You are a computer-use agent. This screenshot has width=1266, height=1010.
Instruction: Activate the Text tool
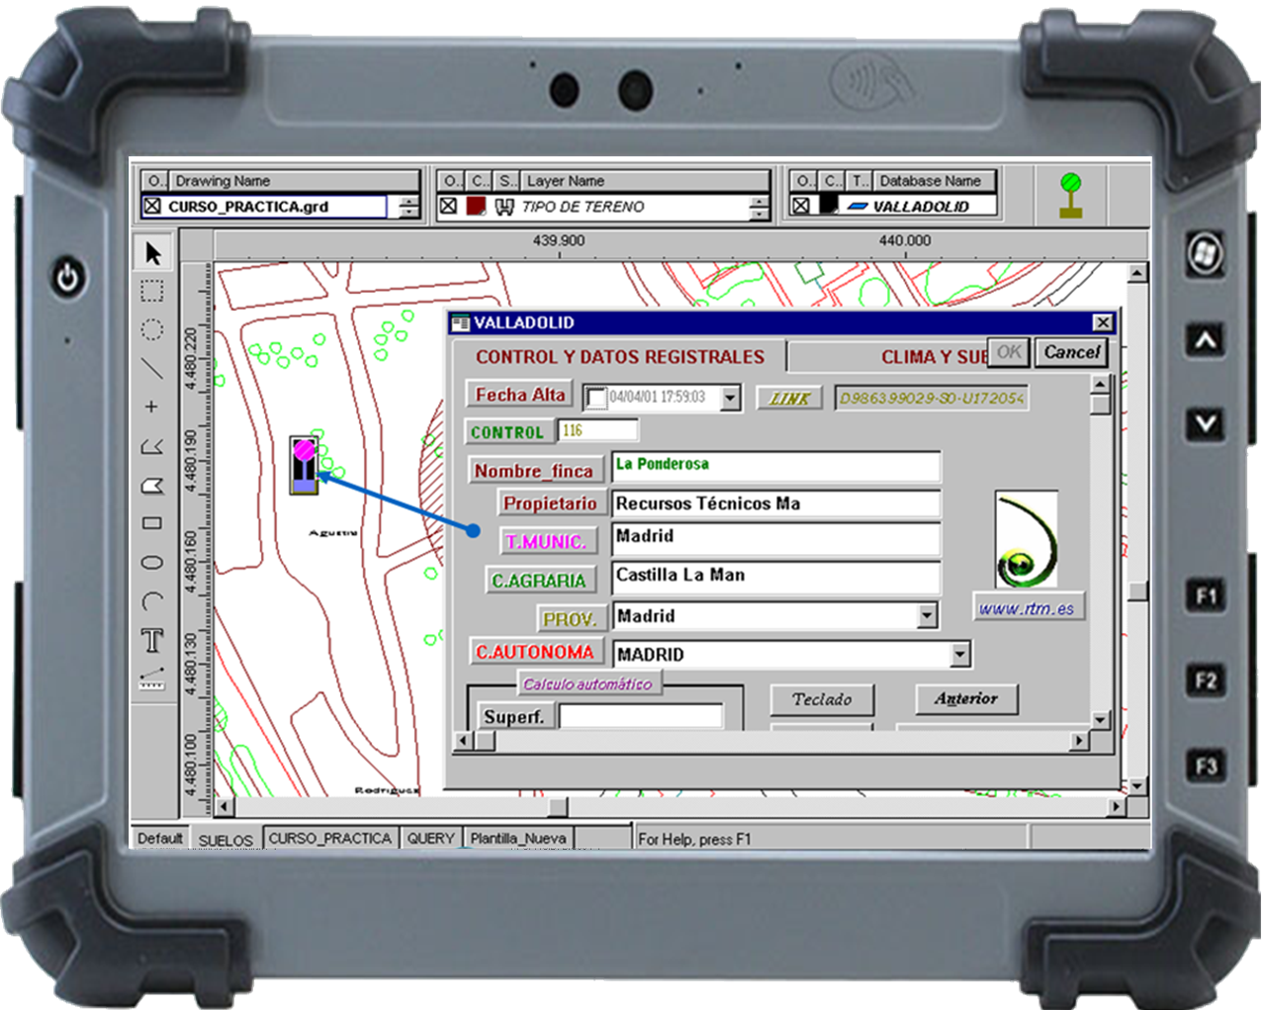tap(152, 640)
